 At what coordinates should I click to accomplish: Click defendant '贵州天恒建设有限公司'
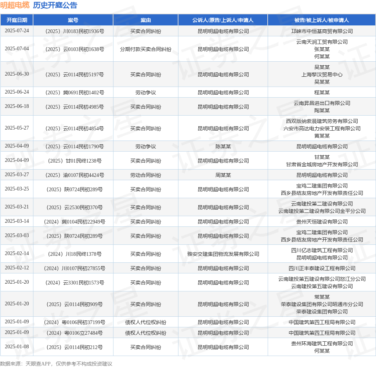click(x=322, y=222)
